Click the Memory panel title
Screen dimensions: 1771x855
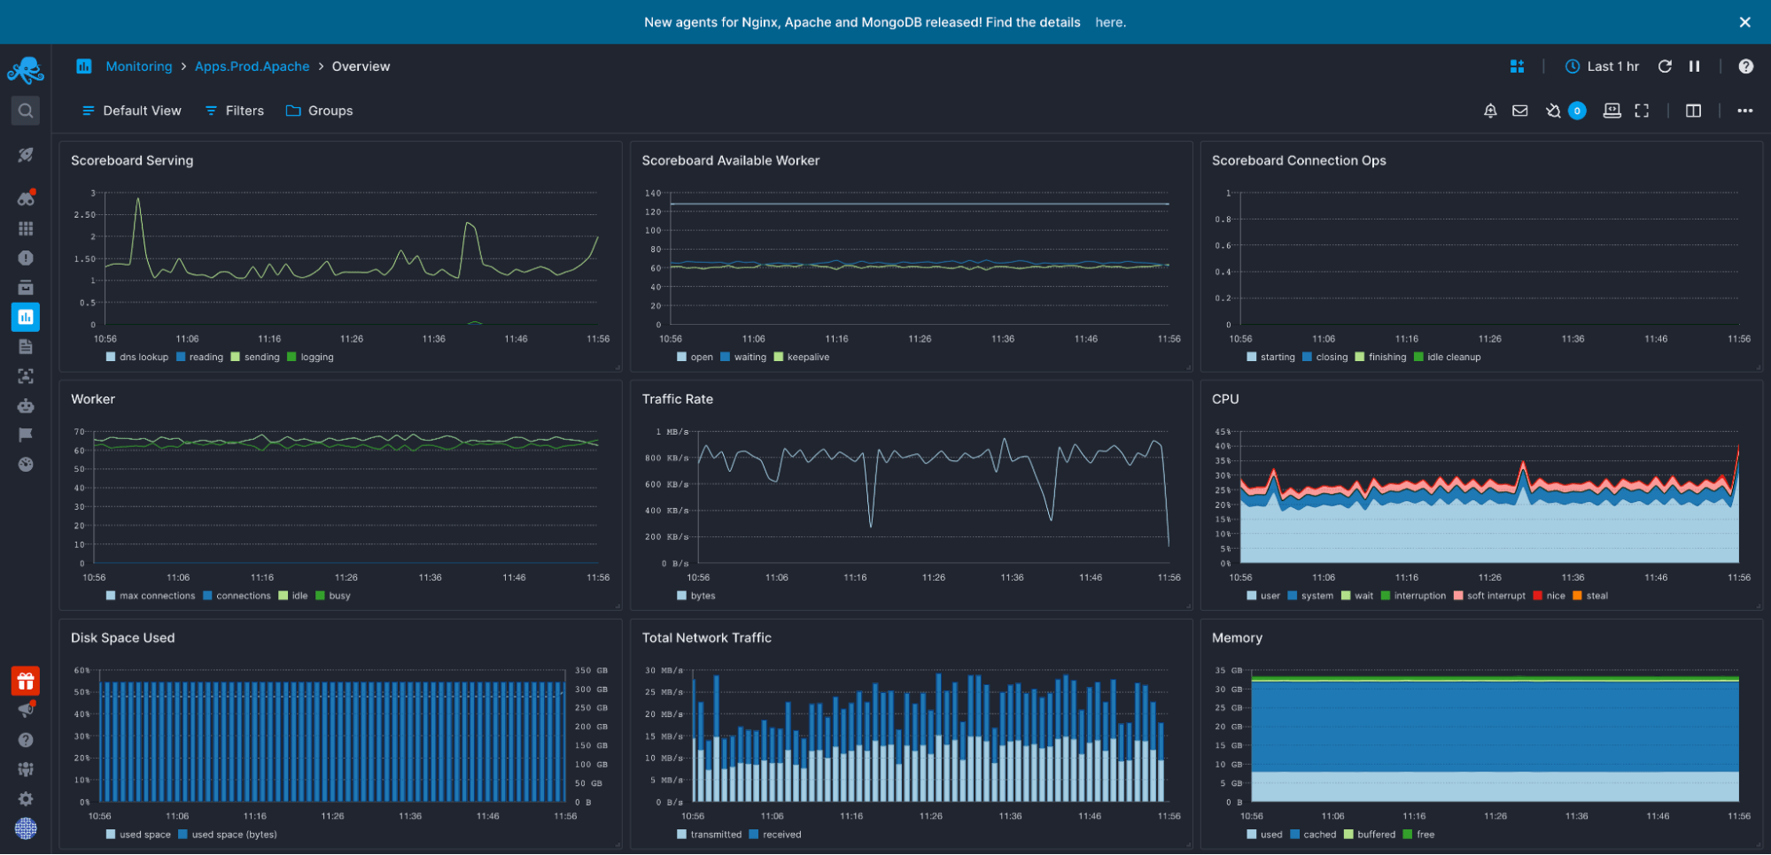click(1237, 638)
